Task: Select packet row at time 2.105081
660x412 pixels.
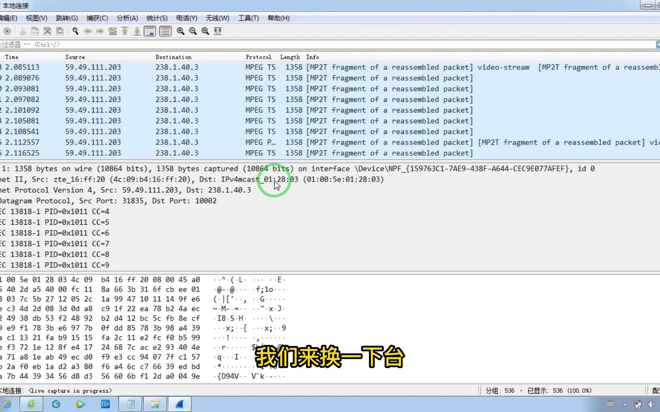Action: (330, 121)
